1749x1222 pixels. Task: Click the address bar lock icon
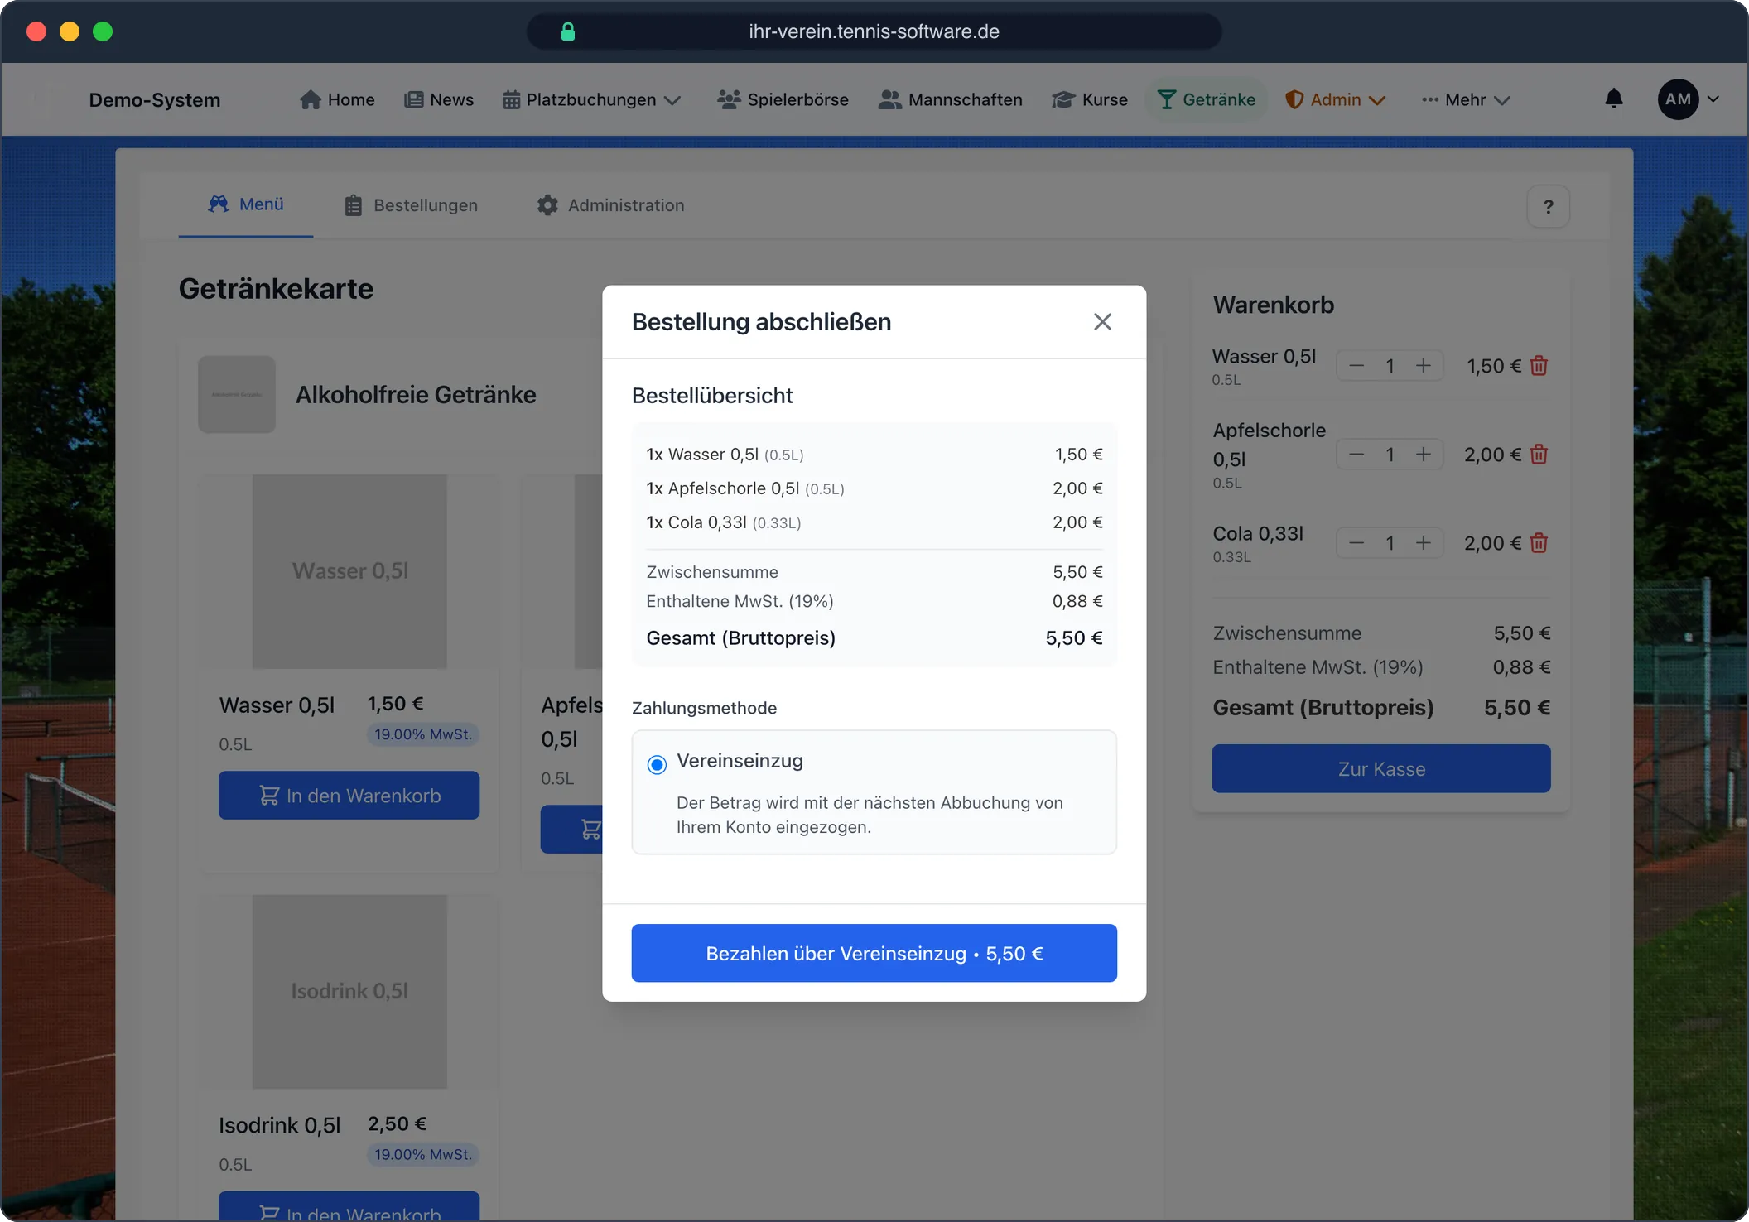tap(567, 31)
